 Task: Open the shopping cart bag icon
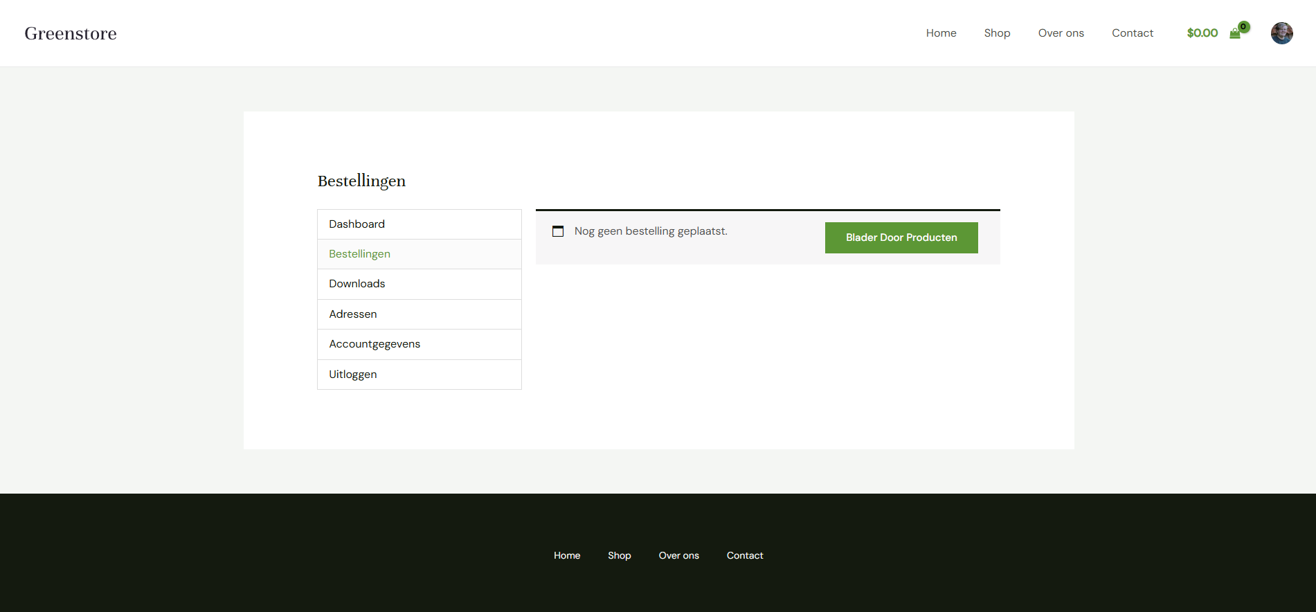(1235, 33)
